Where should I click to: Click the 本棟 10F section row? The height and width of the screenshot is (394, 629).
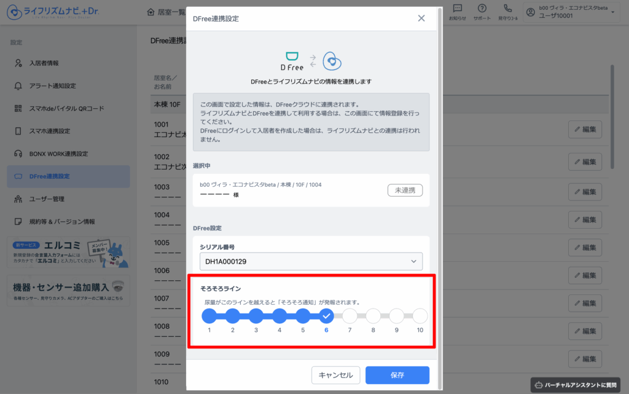coord(380,104)
